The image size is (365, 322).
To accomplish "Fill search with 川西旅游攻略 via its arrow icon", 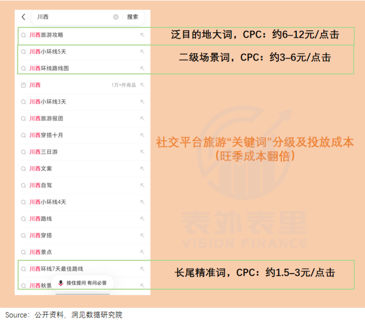I will 142,35.
